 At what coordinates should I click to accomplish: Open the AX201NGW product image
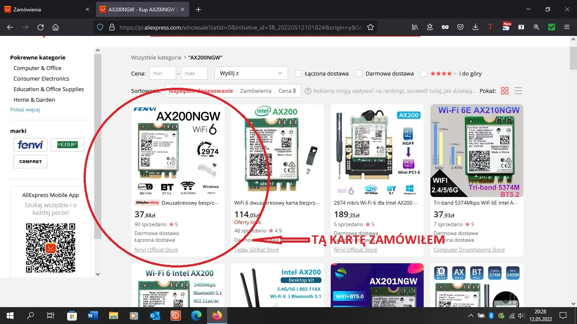click(377, 285)
